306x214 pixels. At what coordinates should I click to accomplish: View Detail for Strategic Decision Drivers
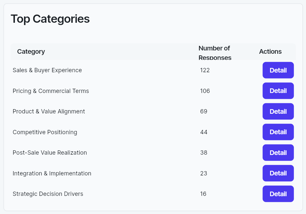click(x=278, y=194)
